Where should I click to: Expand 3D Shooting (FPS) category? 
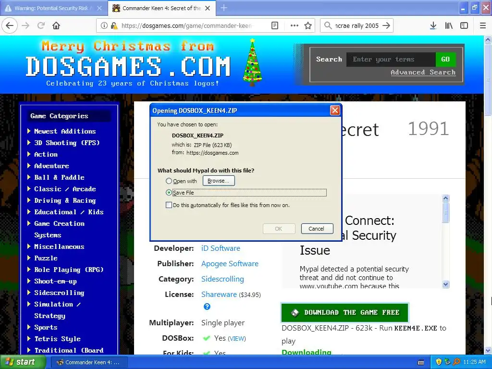coord(29,142)
